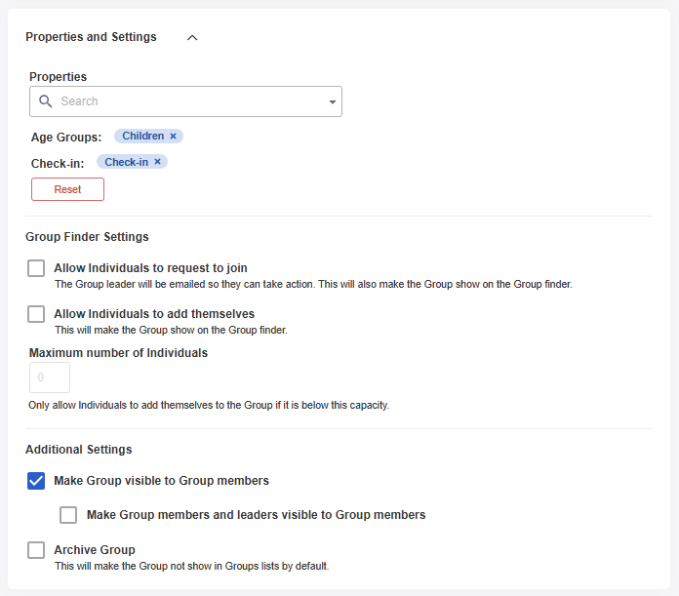The width and height of the screenshot is (679, 596).
Task: Click the Group Finder Settings heading
Action: click(x=87, y=237)
